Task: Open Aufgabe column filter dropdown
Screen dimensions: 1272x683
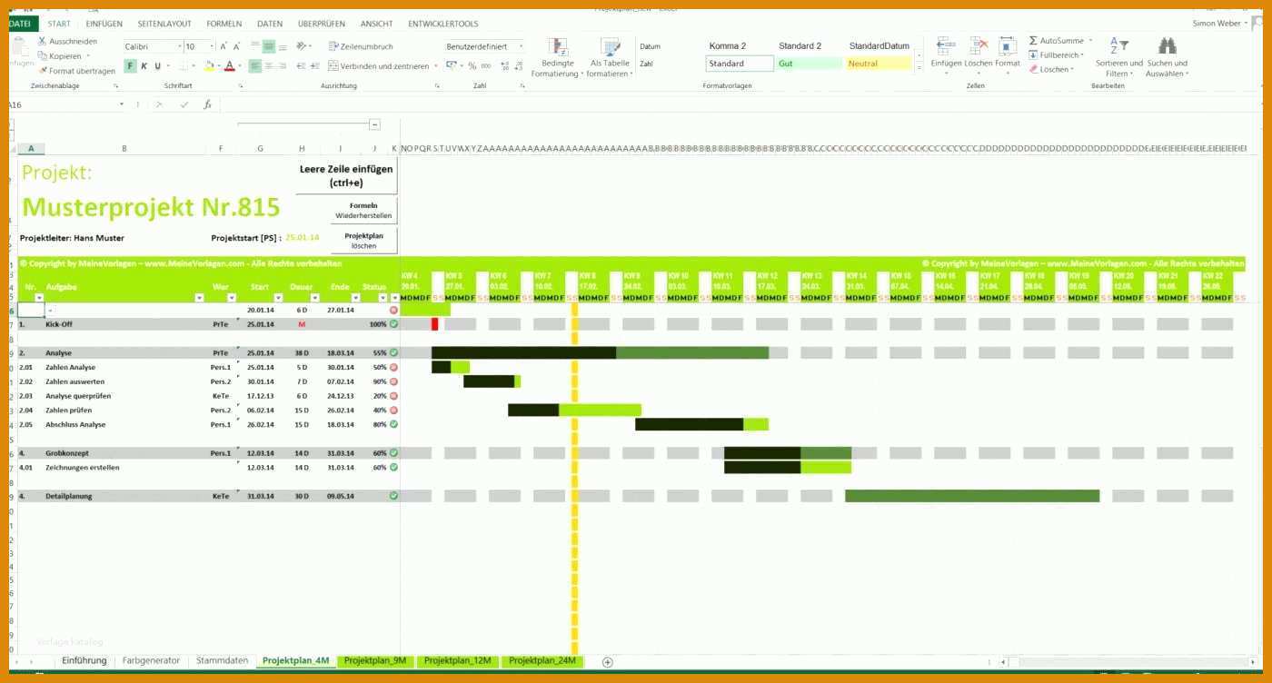Action: click(200, 298)
